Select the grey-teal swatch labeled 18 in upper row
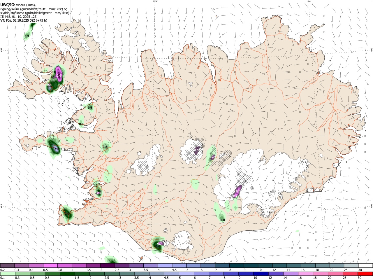Image resolution: width=373 pixels, height=280 pixels. point(323,266)
